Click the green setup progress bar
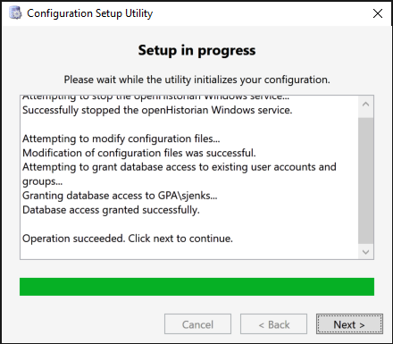393x344 pixels. coord(196,287)
